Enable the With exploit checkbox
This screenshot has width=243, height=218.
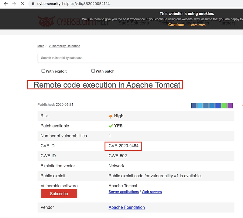tap(43, 71)
